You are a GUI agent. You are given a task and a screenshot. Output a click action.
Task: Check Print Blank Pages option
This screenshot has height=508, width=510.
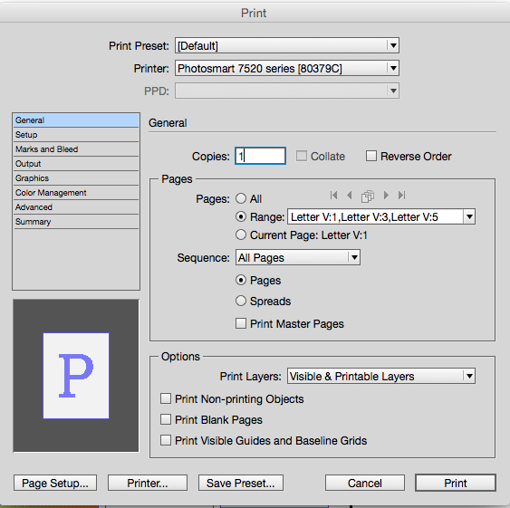[x=166, y=419]
